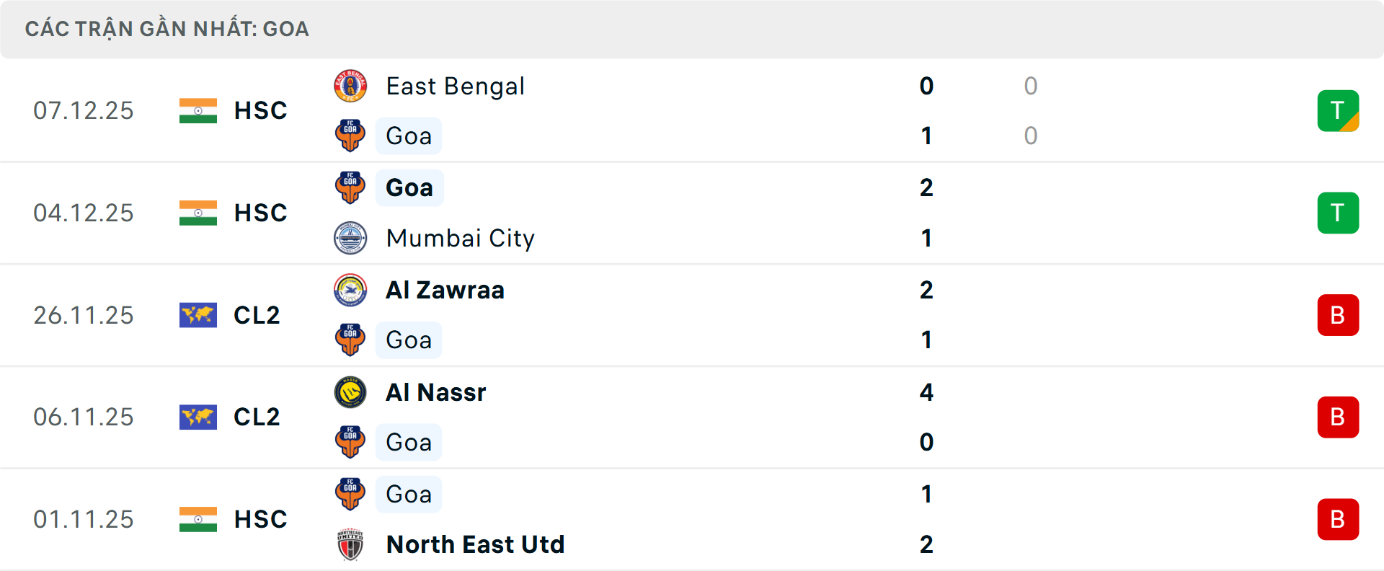
Task: Click red B badge for Al Nassr match
Action: [x=1338, y=417]
